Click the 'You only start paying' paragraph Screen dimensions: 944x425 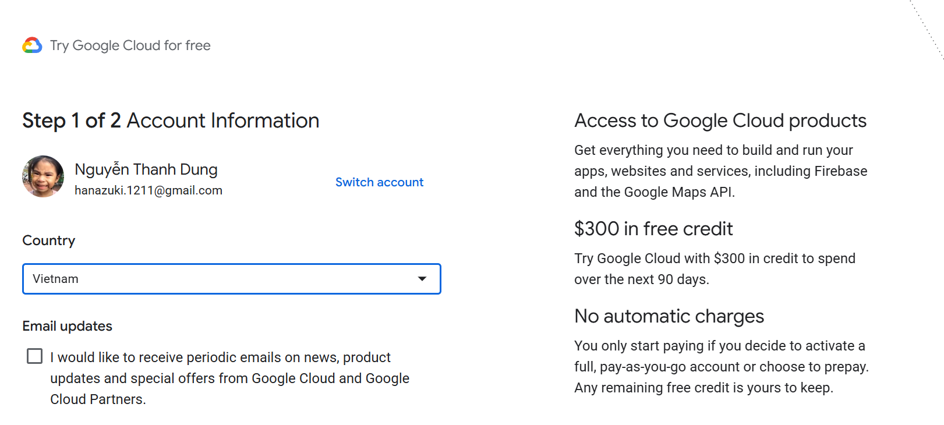[722, 367]
